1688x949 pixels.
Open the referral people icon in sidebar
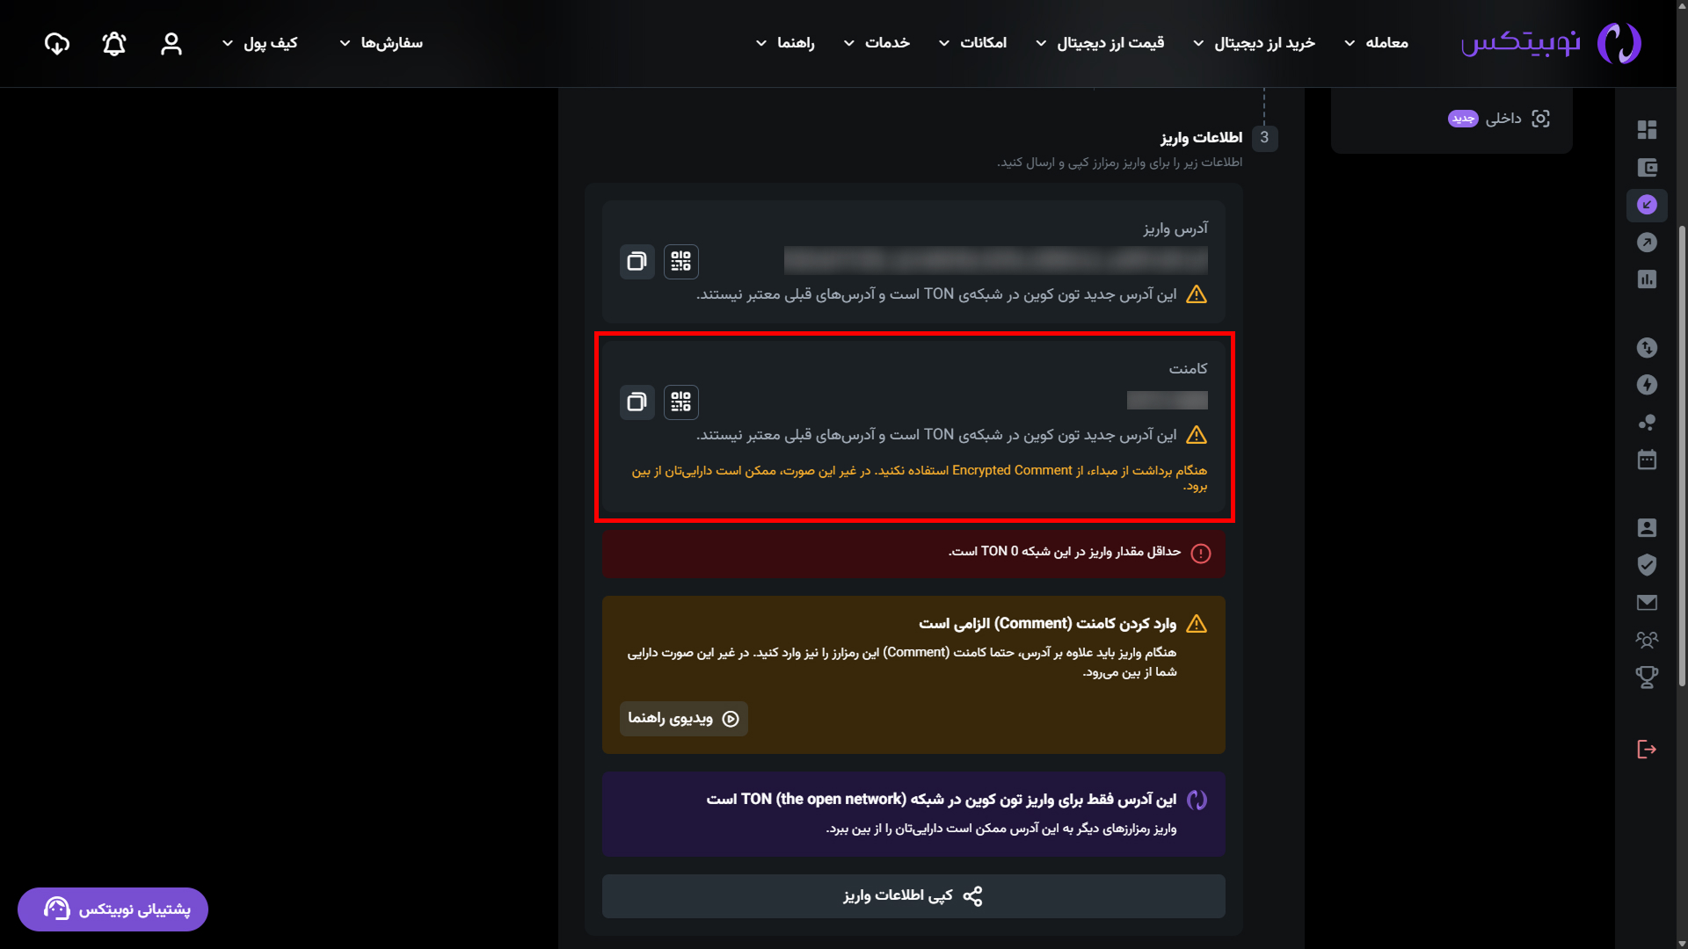(x=1647, y=640)
